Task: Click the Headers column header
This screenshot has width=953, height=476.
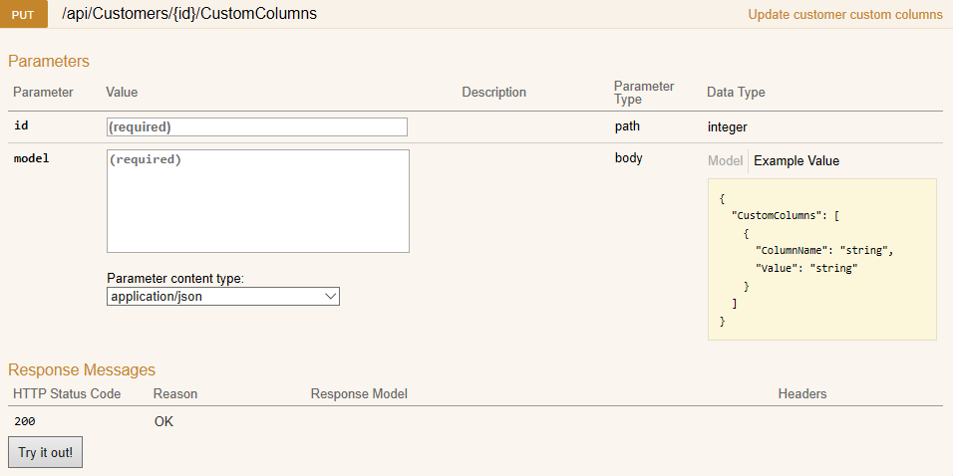Action: 802,394
